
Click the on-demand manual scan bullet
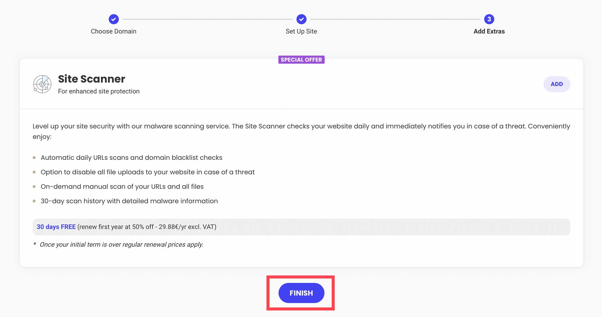pyautogui.click(x=122, y=187)
